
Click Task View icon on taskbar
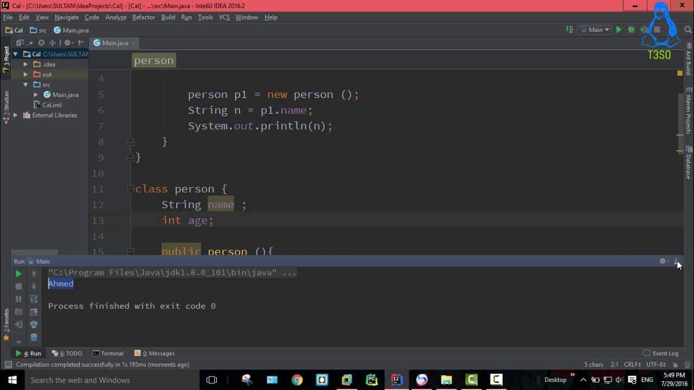212,380
